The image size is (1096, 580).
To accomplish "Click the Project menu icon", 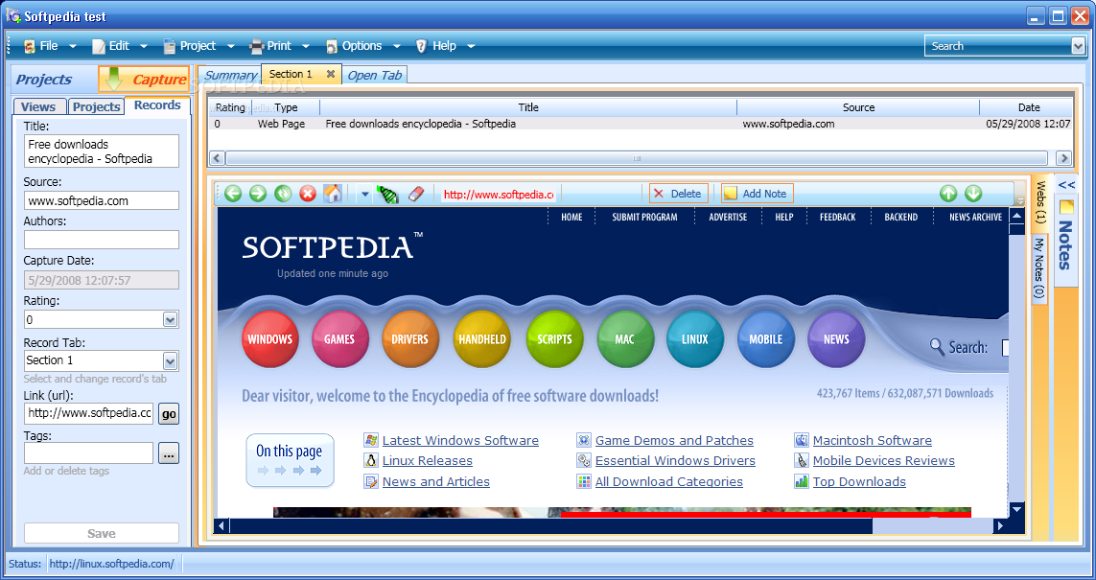I will (169, 46).
